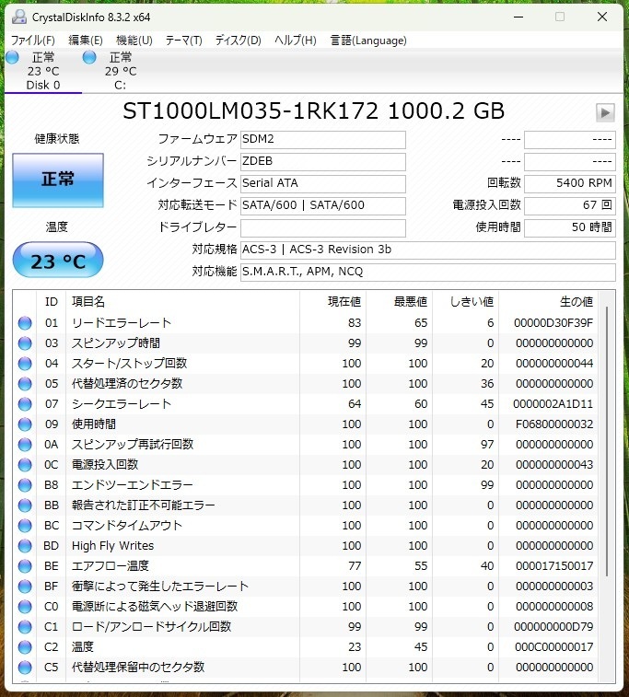Select the Disk 0 drive tab

[x=43, y=71]
